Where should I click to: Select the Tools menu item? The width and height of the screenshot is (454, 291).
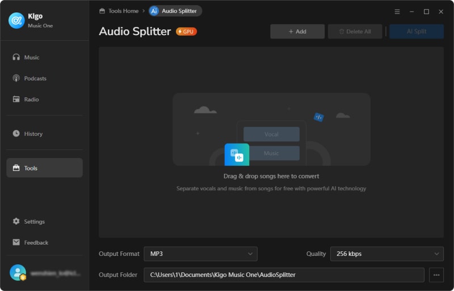pyautogui.click(x=44, y=168)
